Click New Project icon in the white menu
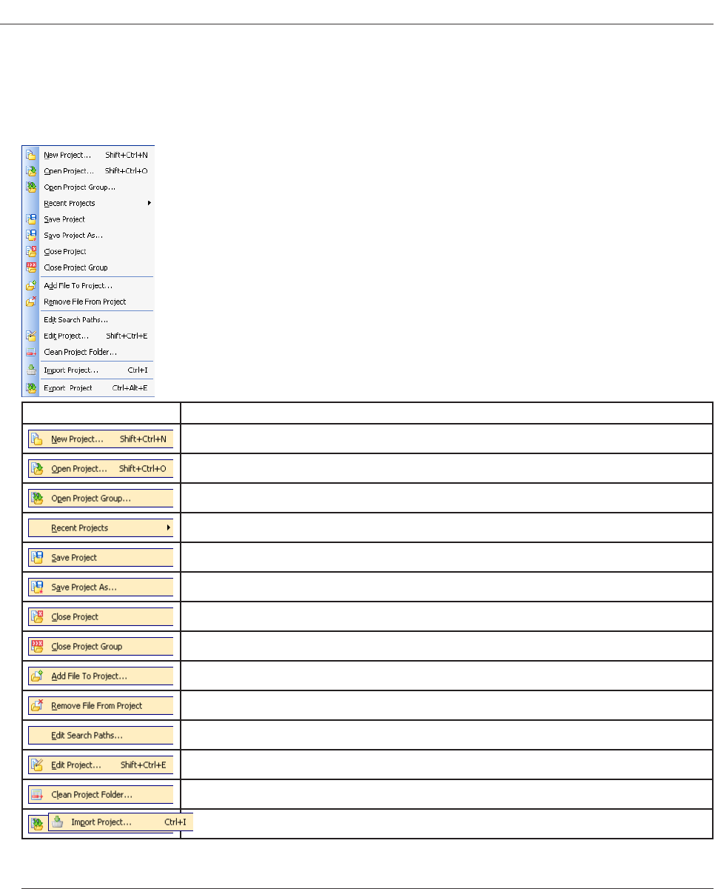 30,156
